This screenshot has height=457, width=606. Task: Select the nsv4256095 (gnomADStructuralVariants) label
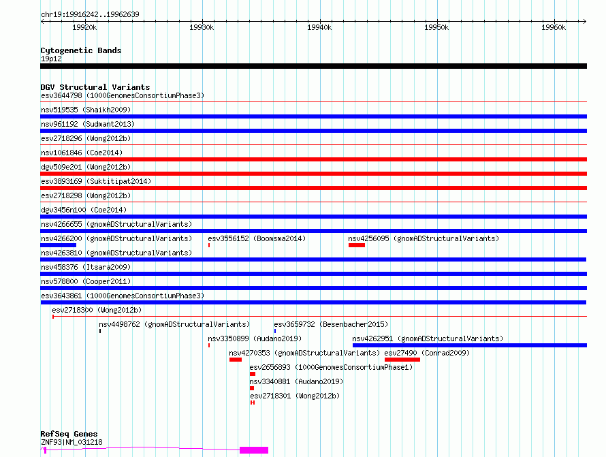(424, 238)
